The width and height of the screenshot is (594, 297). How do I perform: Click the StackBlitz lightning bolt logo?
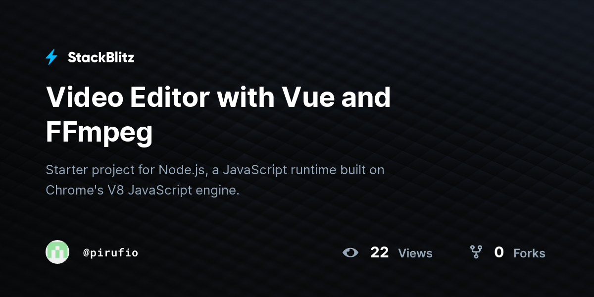(51, 57)
